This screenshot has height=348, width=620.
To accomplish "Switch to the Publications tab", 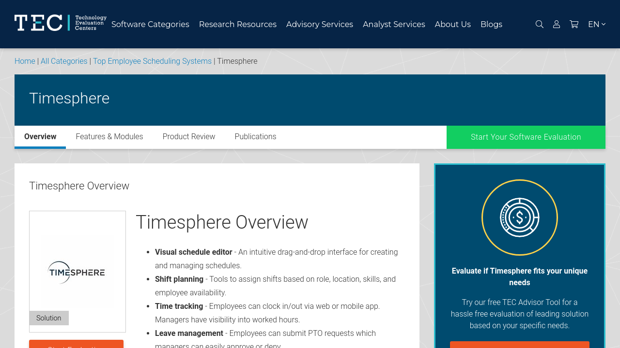I will (255, 137).
